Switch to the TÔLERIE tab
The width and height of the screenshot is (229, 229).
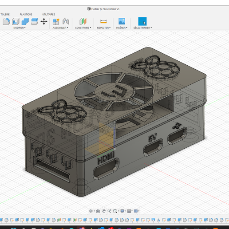click(x=5, y=14)
